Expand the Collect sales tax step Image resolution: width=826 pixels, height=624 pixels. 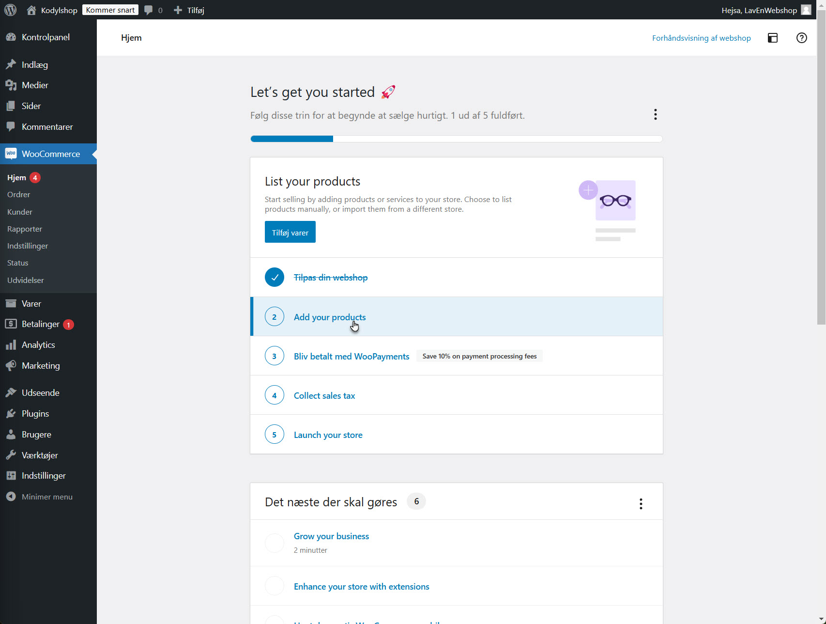pos(324,395)
